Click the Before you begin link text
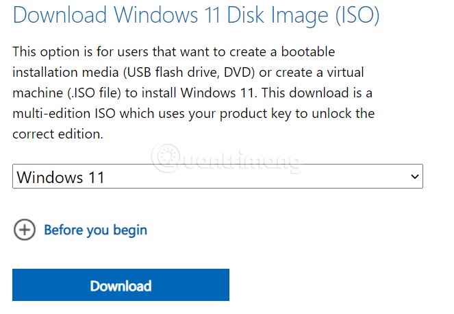454x314 pixels. point(95,230)
